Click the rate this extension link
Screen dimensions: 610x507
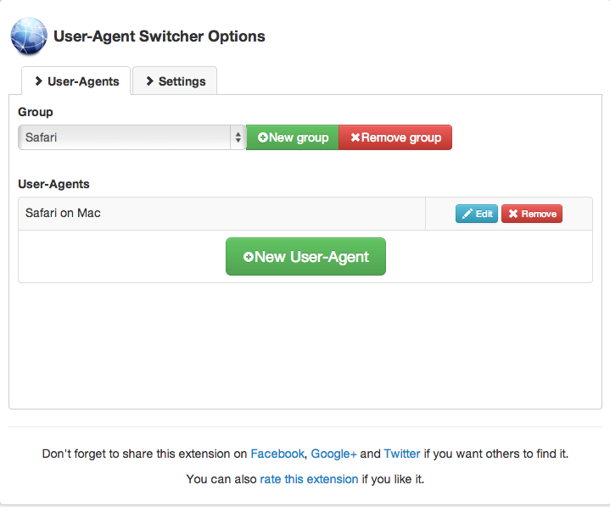[x=309, y=479]
